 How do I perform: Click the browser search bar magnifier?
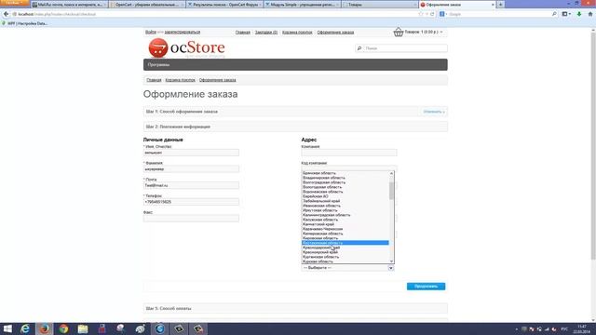[x=554, y=14]
